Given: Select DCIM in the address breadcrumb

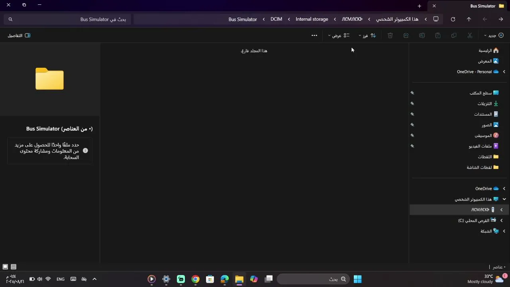Looking at the screenshot, I should (x=276, y=19).
